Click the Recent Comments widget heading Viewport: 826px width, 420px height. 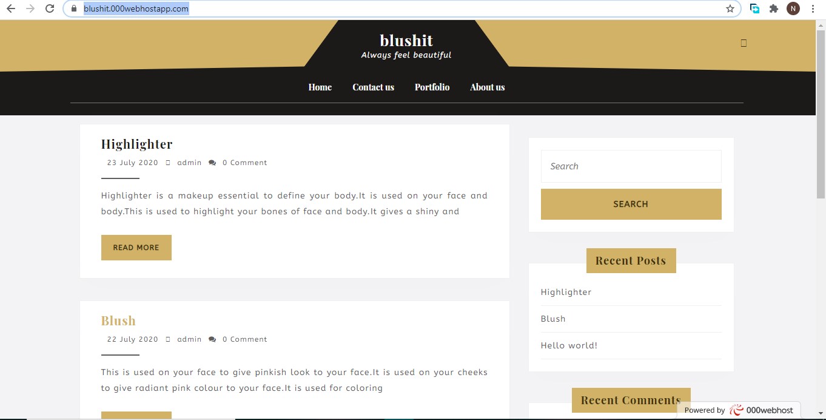631,400
